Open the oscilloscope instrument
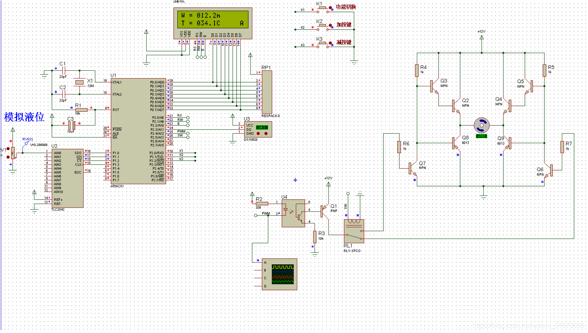Screen dimensions: 588x333 tap(279, 274)
